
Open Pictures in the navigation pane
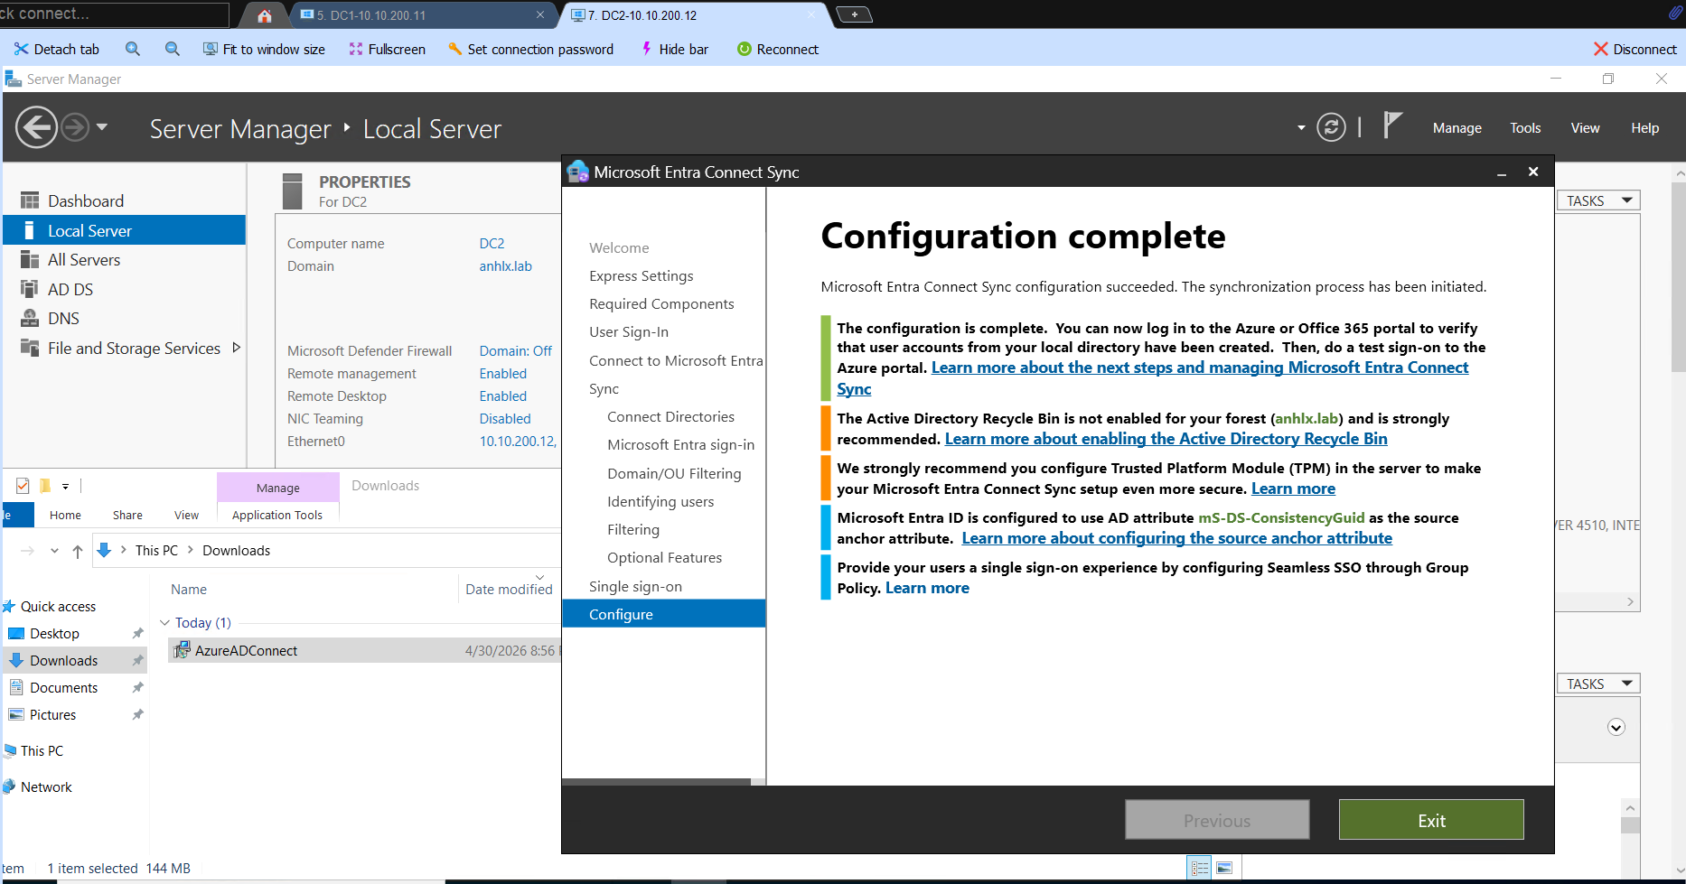pyautogui.click(x=52, y=715)
